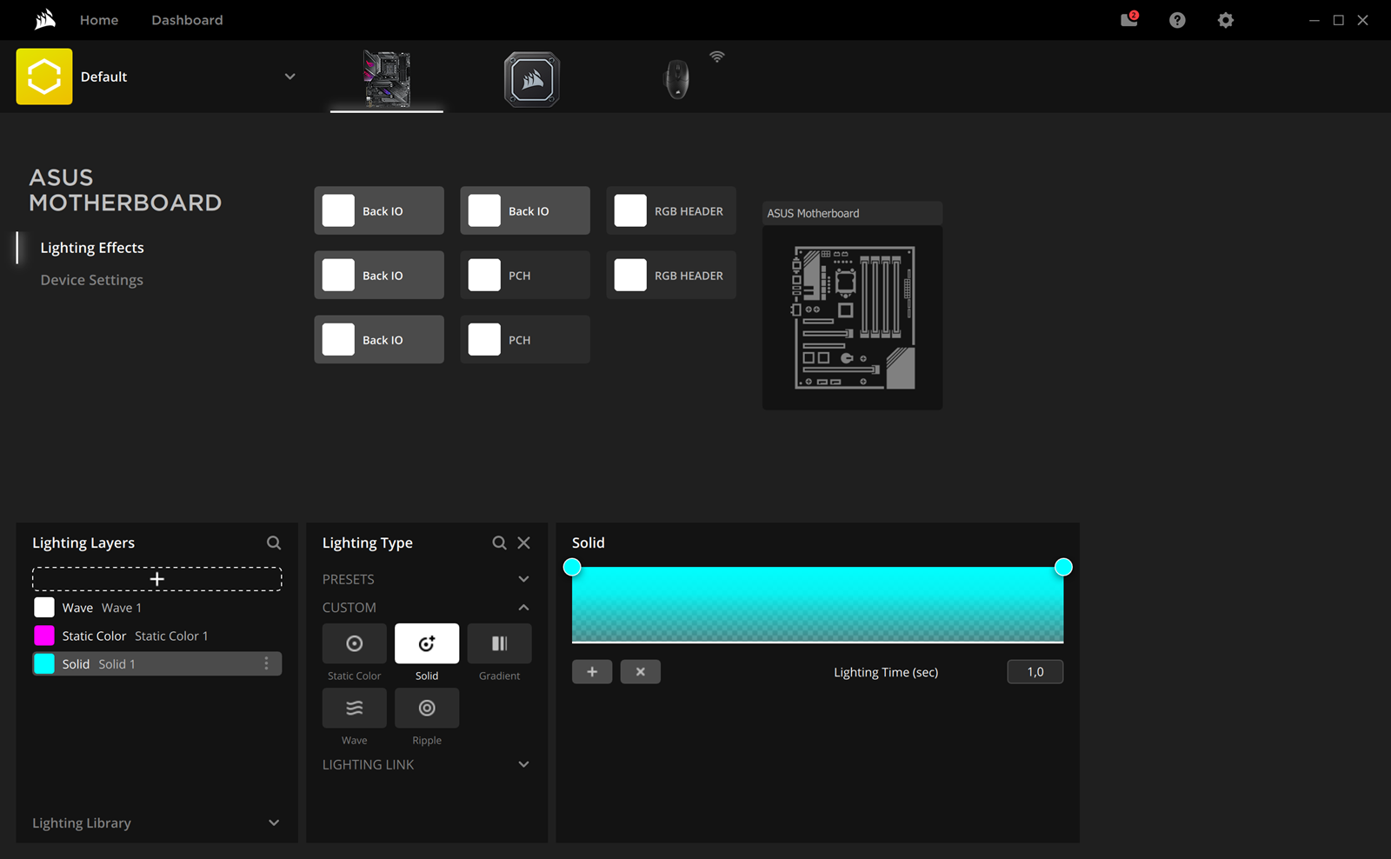Open the Default profile dropdown
The image size is (1391, 859).
pyautogui.click(x=290, y=77)
